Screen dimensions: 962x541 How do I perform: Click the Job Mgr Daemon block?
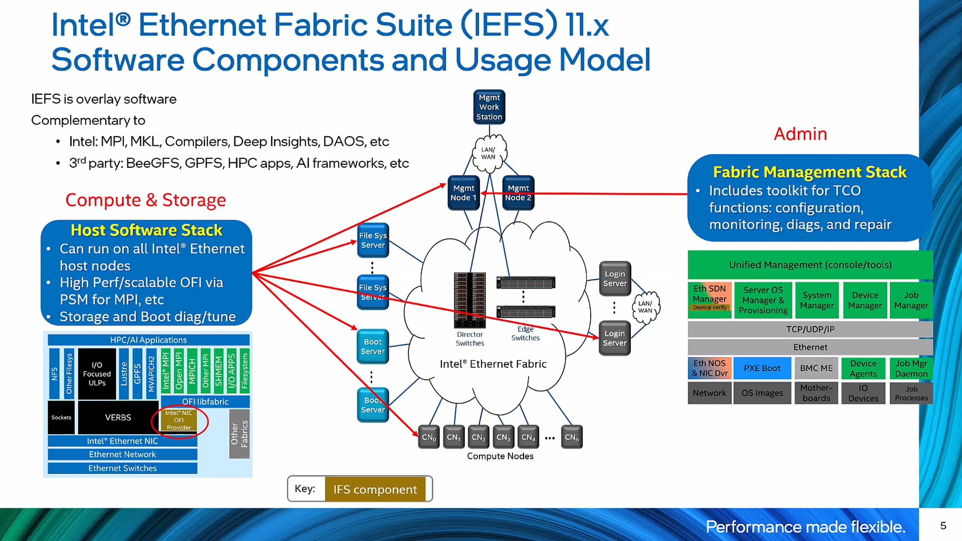911,368
